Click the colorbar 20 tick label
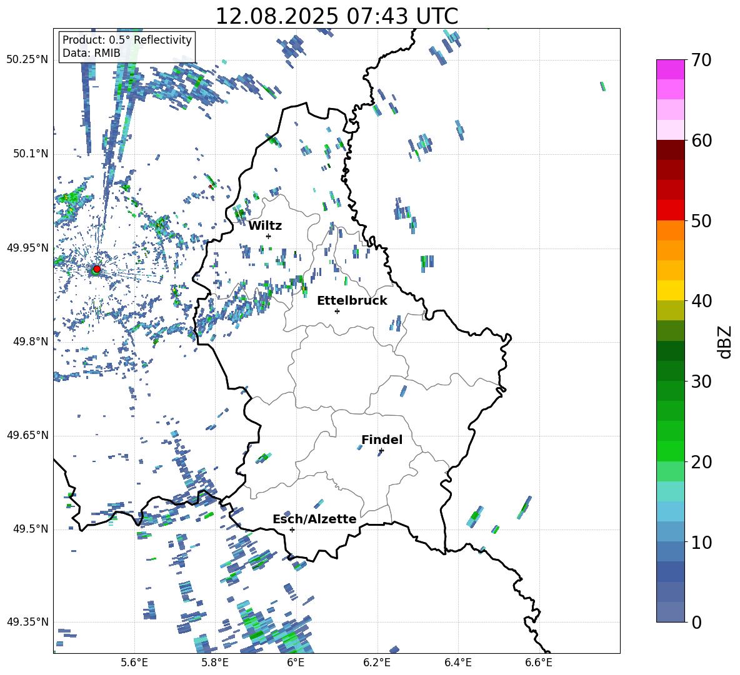This screenshot has width=740, height=675. (702, 462)
